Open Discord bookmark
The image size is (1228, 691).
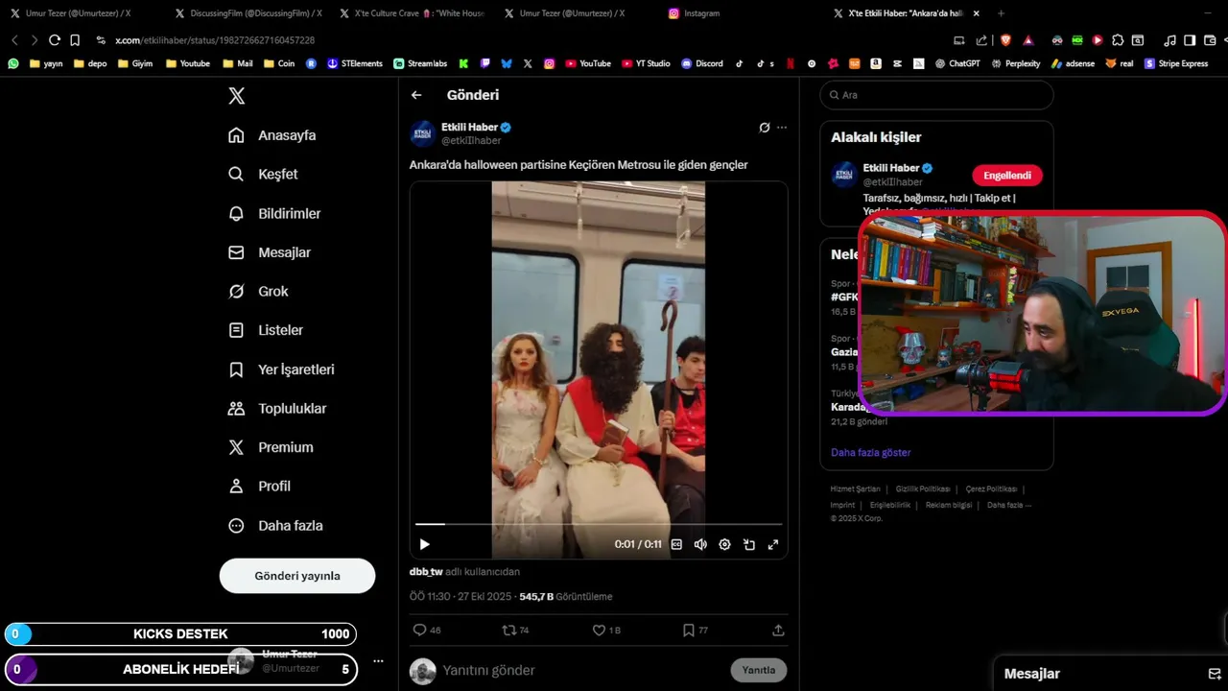point(702,63)
